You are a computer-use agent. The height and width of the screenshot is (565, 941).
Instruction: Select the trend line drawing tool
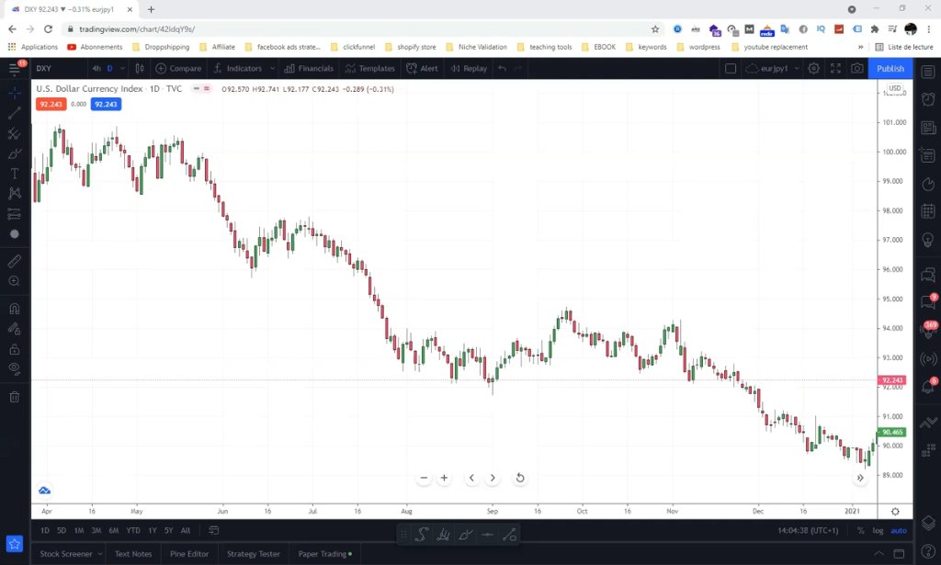15,113
